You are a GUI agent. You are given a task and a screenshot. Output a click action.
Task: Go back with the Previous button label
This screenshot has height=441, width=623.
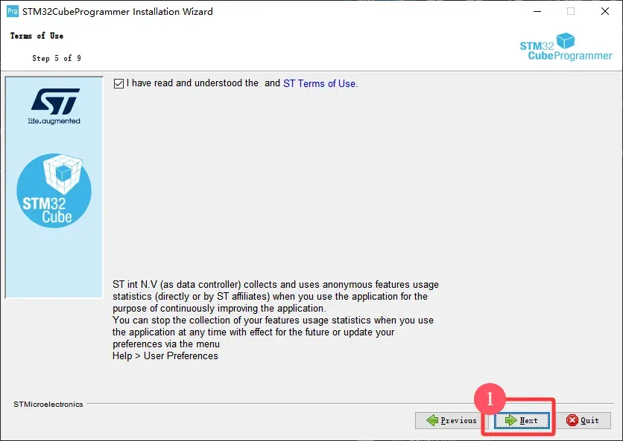pos(458,420)
